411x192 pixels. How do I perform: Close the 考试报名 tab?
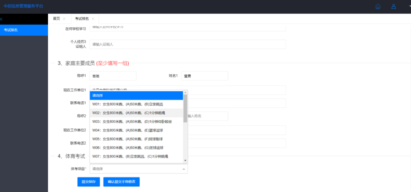click(x=93, y=19)
